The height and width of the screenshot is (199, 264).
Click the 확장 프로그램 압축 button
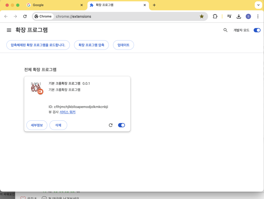(x=91, y=45)
